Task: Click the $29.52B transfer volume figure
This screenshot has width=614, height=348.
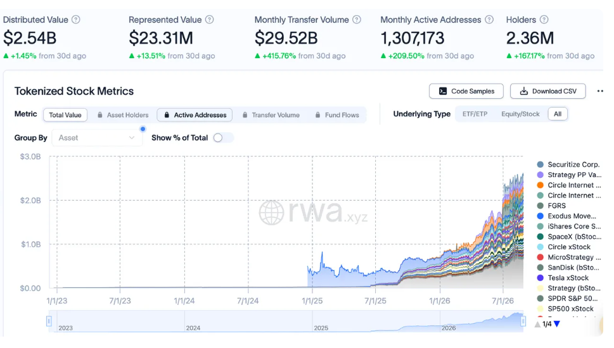Action: coord(286,38)
